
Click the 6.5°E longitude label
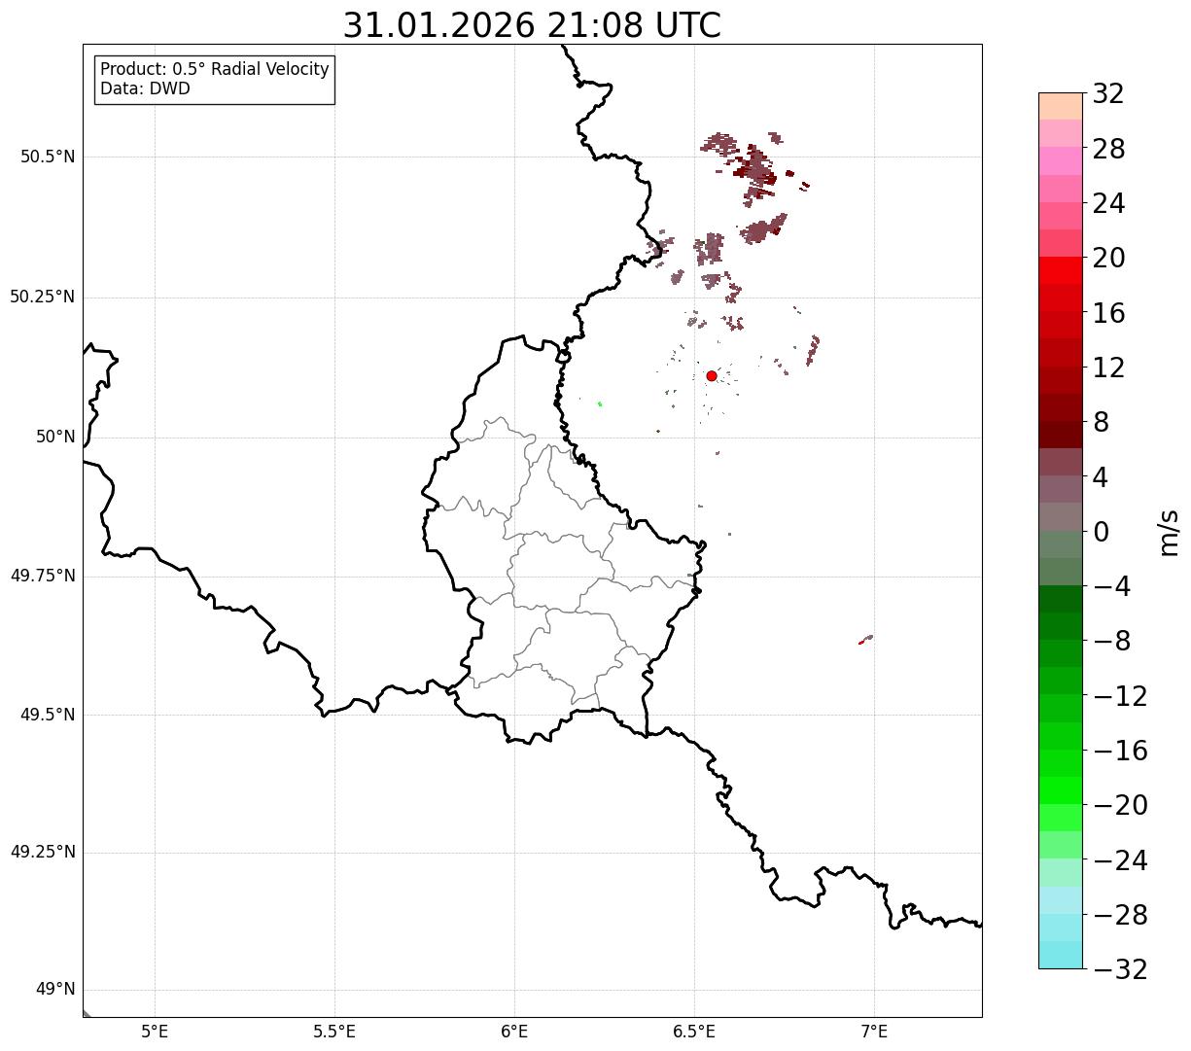point(694,1032)
